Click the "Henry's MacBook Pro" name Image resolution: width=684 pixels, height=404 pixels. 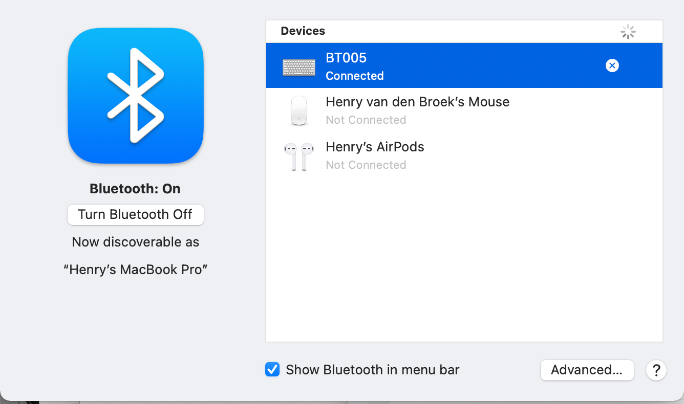click(136, 270)
